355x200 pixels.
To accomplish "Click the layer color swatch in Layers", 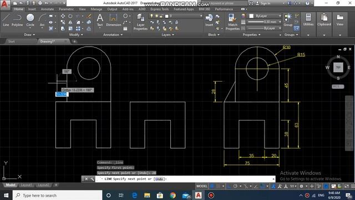I will [x=167, y=16].
